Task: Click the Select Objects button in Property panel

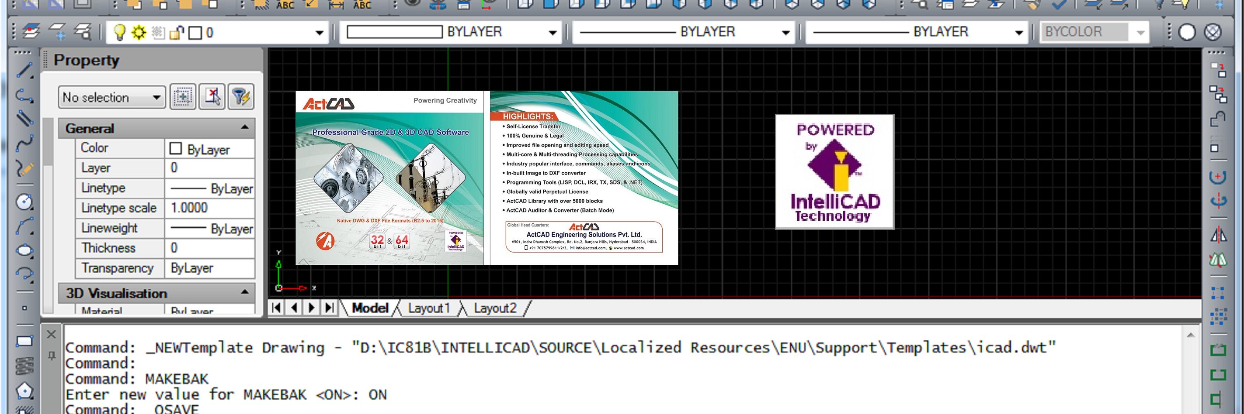Action: coord(183,97)
